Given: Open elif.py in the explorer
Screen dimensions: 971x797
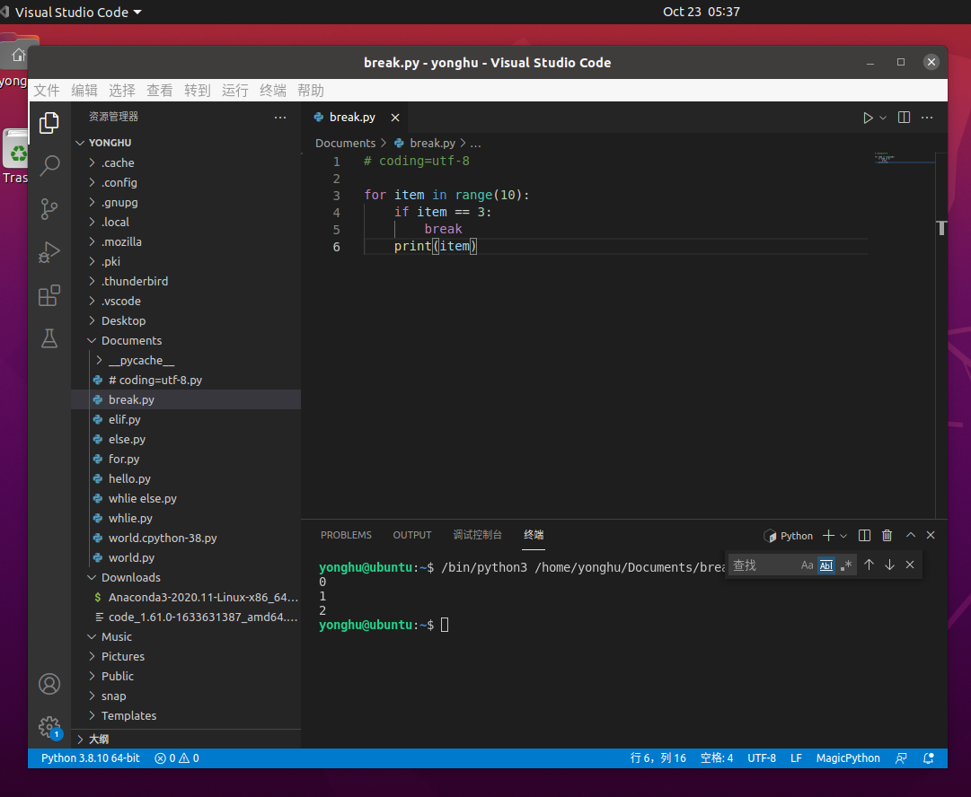Looking at the screenshot, I should tap(186, 419).
